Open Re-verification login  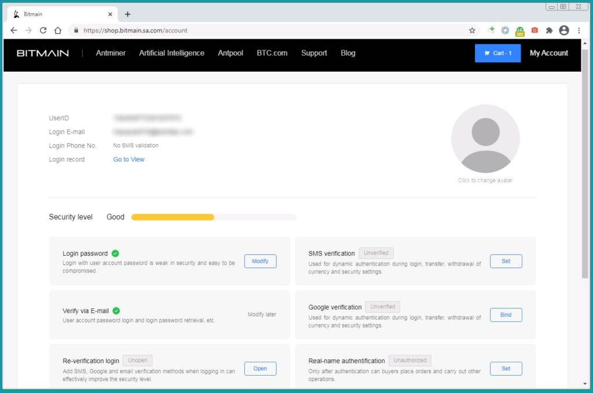(260, 369)
